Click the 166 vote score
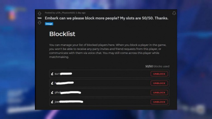 (x=40, y=18)
